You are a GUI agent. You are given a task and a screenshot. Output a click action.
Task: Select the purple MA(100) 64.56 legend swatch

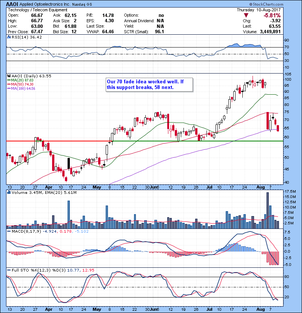[9, 88]
